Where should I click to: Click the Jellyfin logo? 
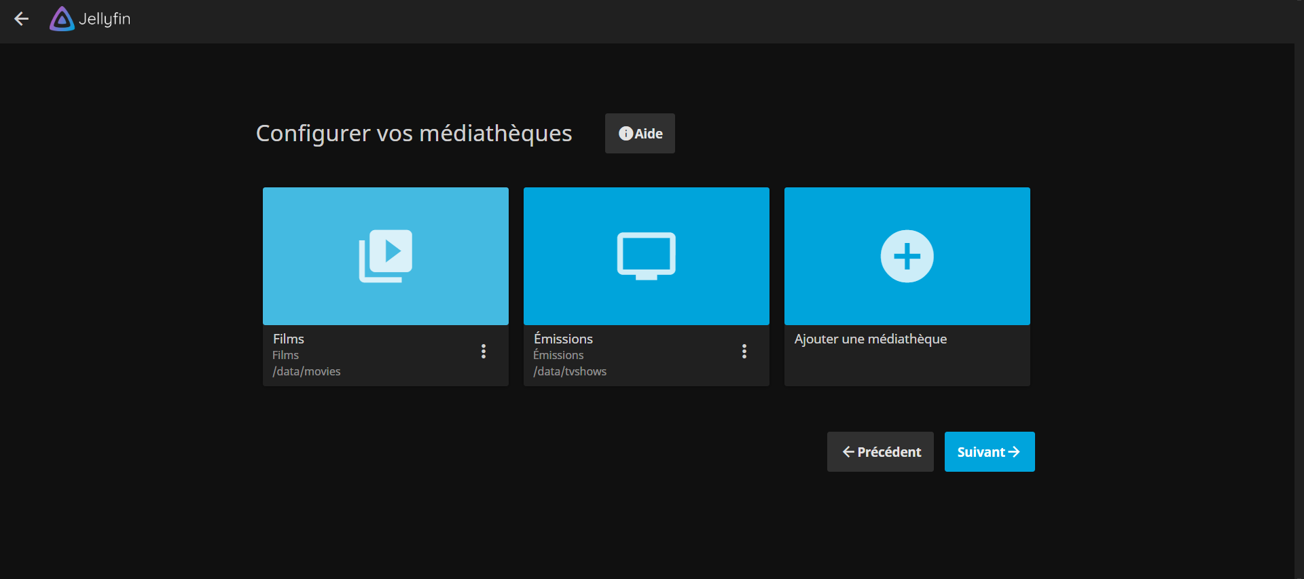(90, 19)
